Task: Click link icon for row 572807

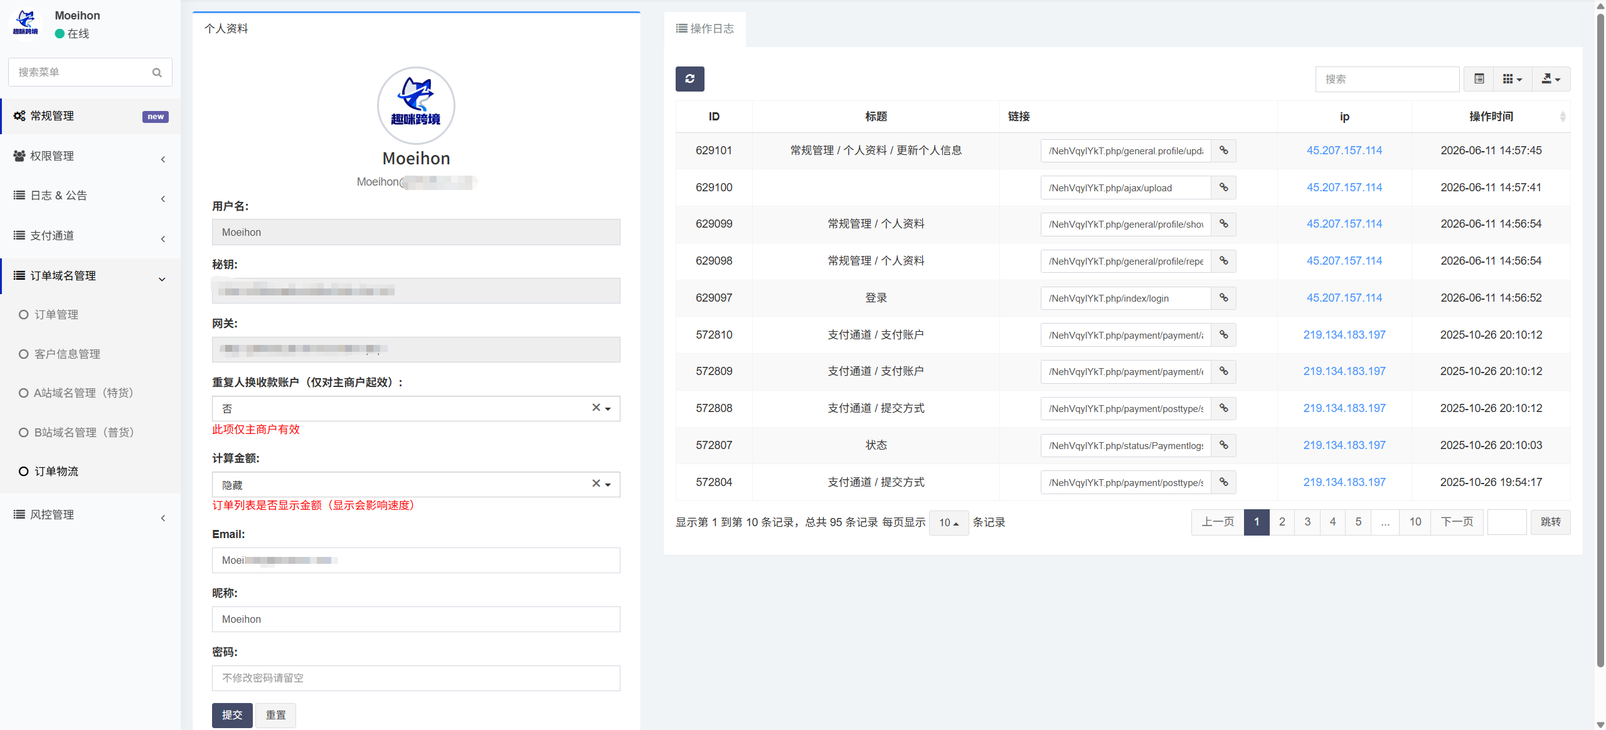Action: pos(1223,445)
